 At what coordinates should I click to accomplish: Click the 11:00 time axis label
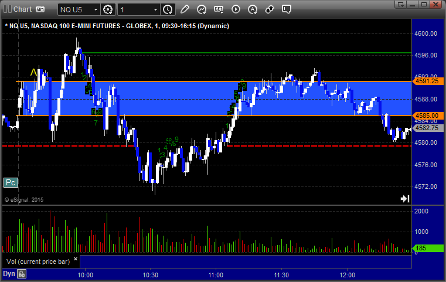pyautogui.click(x=216, y=275)
